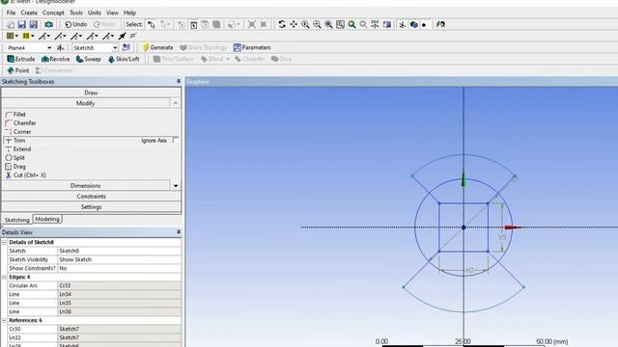Click the Save Project icon
Screen dimensions: 618x347
pos(21,24)
